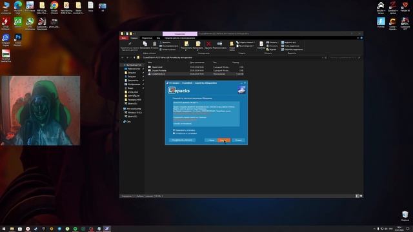Select the Adobe Photoshop desktop icon
Image resolution: width=413 pixels, height=232 pixels.
17,40
